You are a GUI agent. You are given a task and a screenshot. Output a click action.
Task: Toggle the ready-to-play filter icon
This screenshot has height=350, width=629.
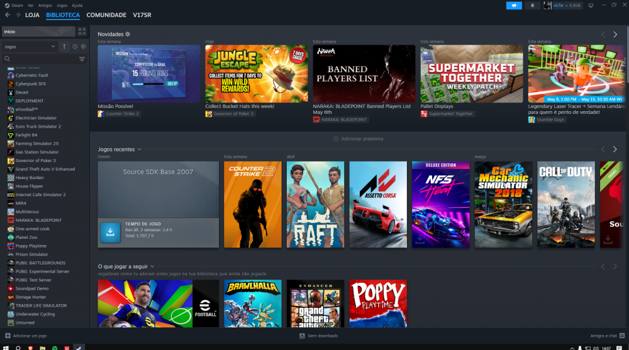click(x=83, y=46)
